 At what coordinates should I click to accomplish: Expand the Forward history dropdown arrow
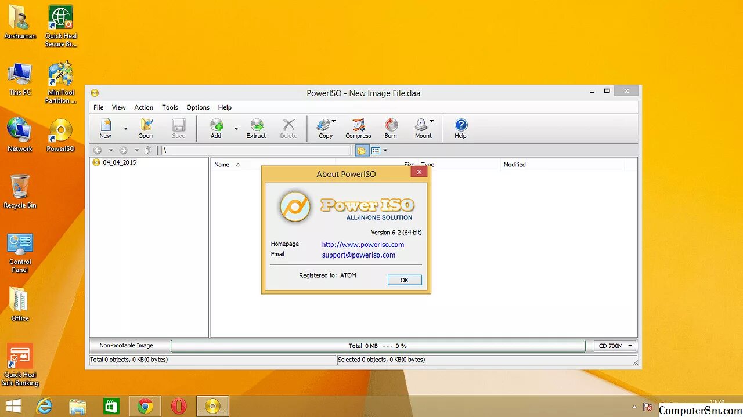click(x=137, y=151)
